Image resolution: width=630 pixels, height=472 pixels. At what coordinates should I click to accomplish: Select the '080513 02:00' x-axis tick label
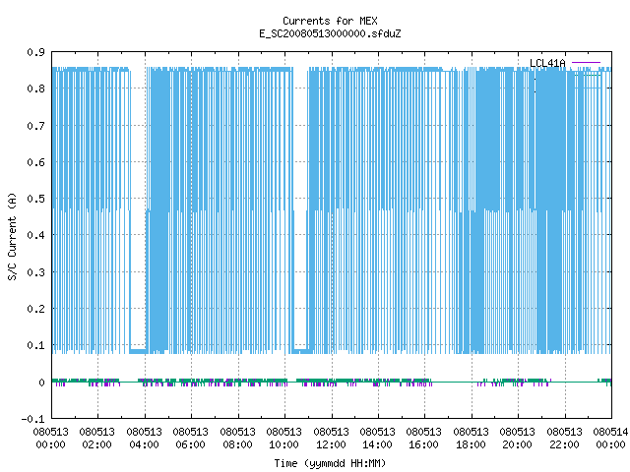click(96, 439)
